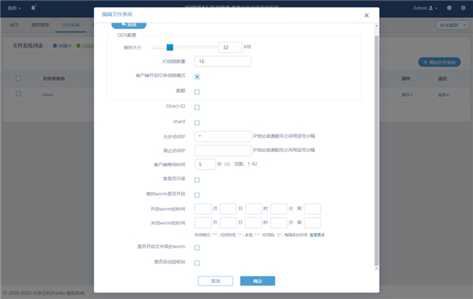Screen dimensions: 473x299
Task: Click the dialog scrollbar up arrow
Action: (x=377, y=26)
